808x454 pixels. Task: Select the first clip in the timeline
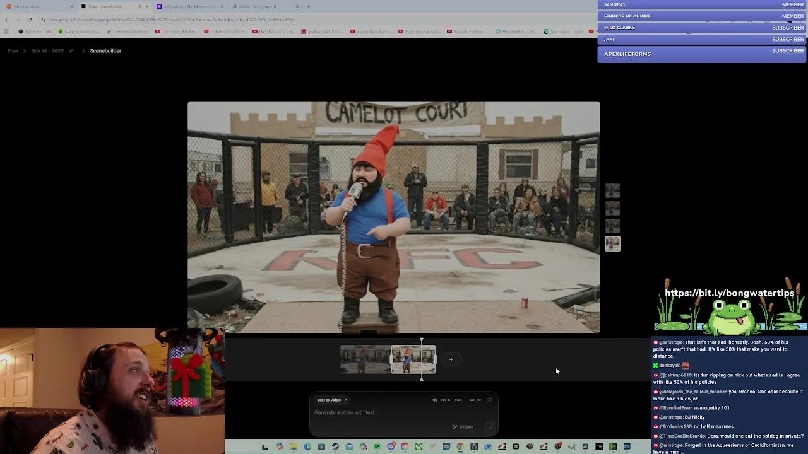coord(365,359)
